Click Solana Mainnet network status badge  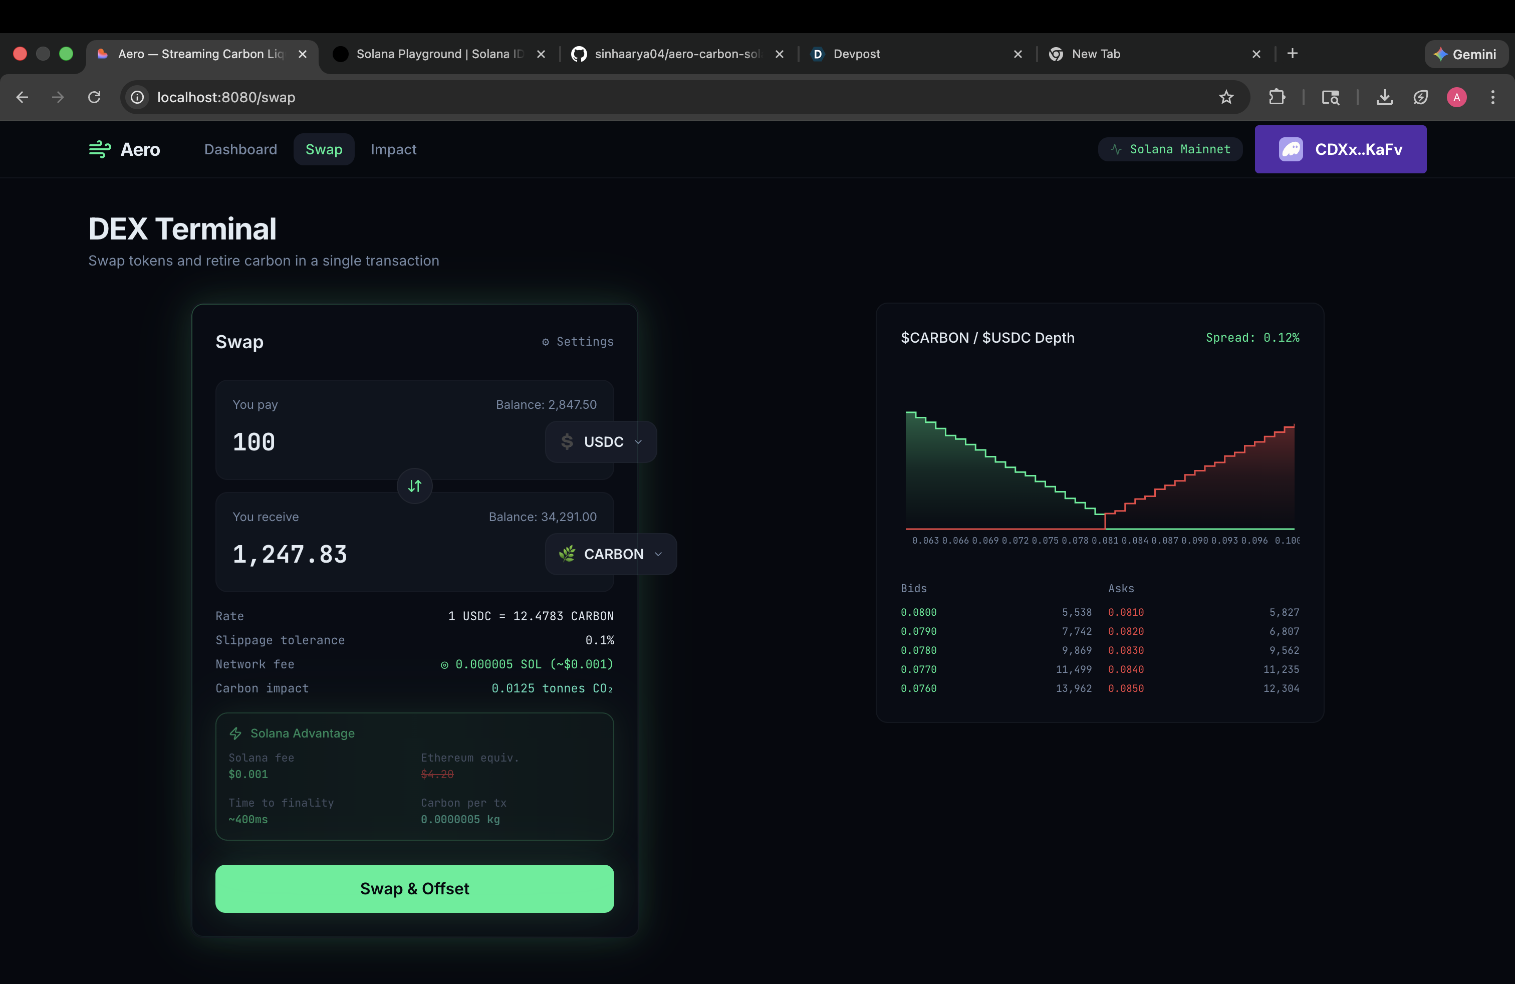point(1170,149)
